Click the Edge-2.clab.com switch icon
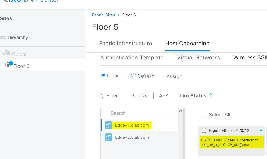267x159 pixels. coord(108,137)
